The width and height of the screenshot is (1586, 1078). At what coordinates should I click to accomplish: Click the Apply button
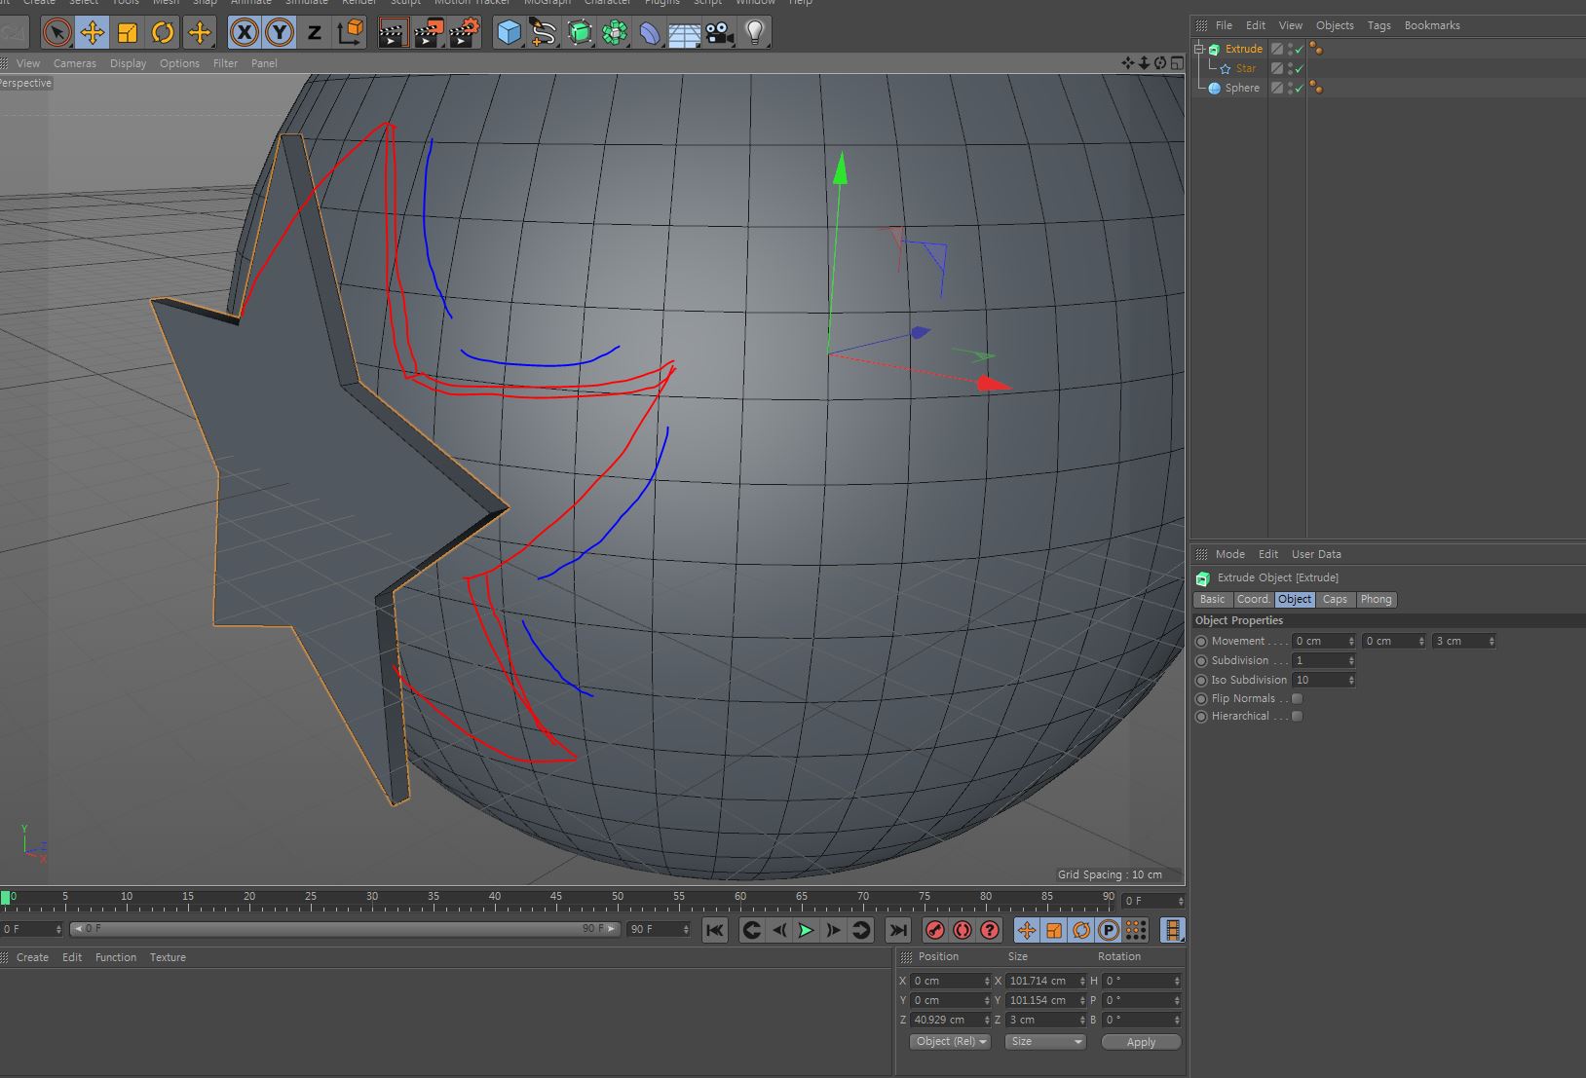[1141, 1041]
